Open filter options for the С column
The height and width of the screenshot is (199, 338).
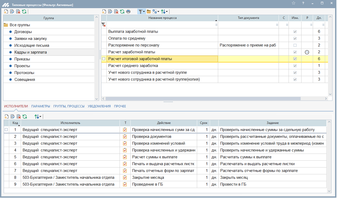[287, 25]
